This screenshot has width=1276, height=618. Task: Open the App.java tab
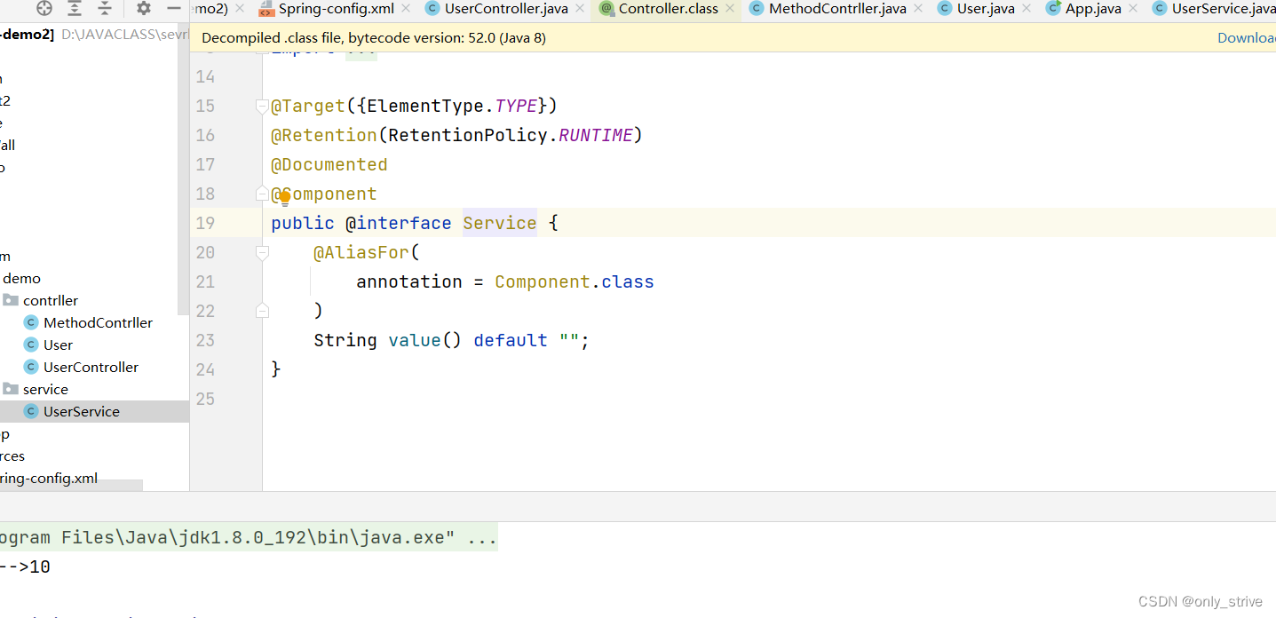click(1093, 9)
